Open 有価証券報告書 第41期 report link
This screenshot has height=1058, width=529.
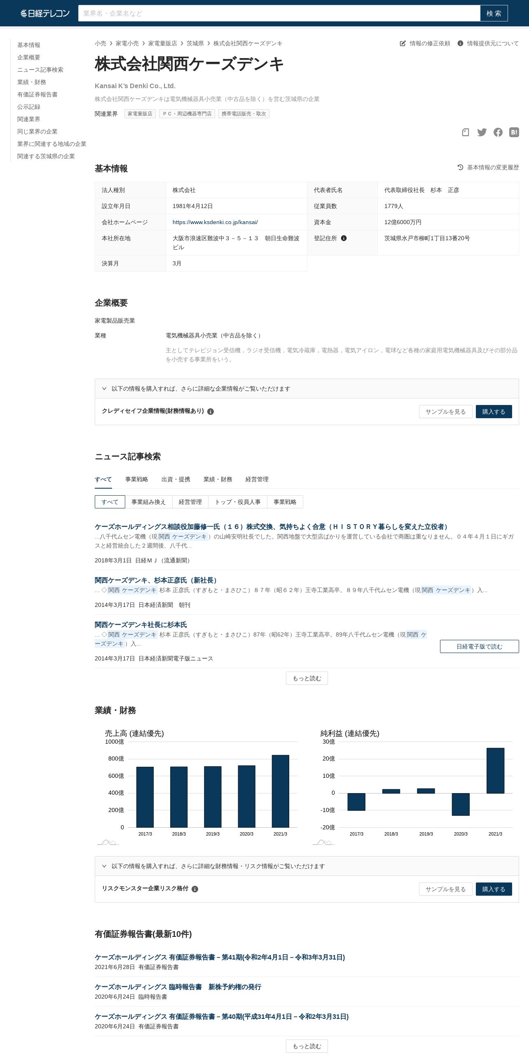[x=220, y=957]
